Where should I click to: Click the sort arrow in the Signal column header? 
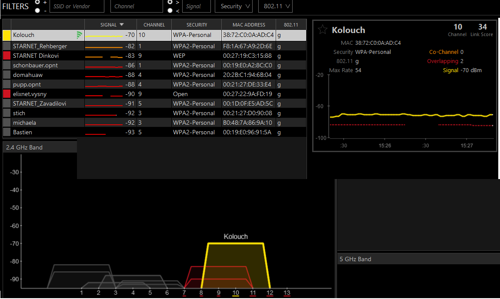tap(122, 25)
